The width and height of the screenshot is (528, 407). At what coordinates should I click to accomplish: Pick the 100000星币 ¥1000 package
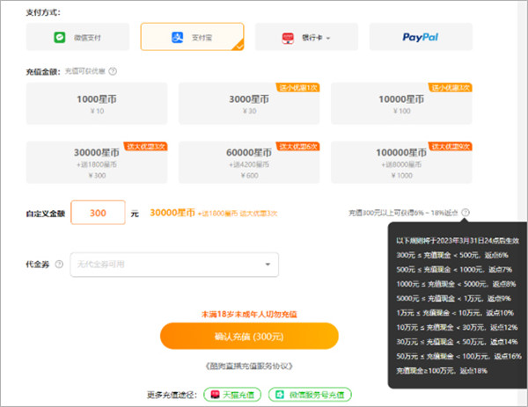401,162
